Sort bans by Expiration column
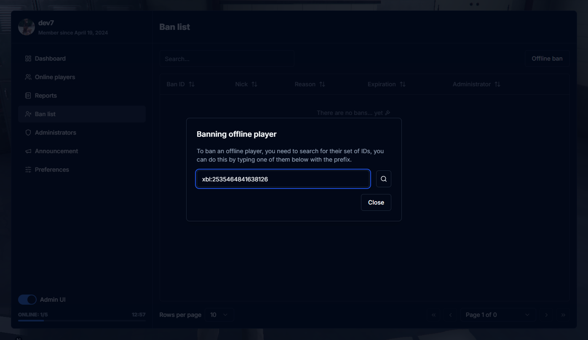 [x=386, y=84]
